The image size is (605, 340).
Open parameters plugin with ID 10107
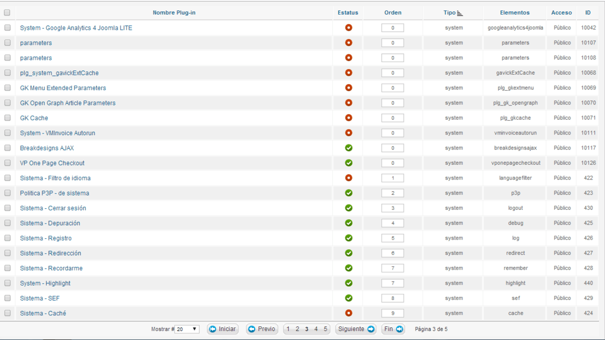click(36, 43)
